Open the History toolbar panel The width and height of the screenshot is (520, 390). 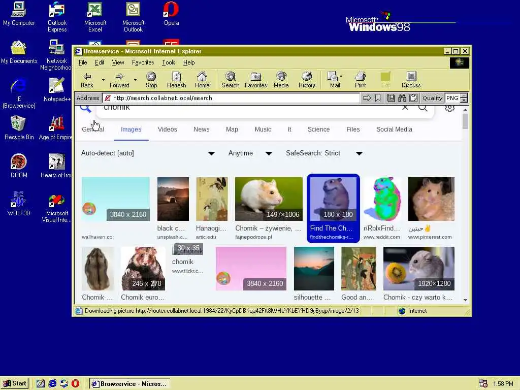coord(307,80)
